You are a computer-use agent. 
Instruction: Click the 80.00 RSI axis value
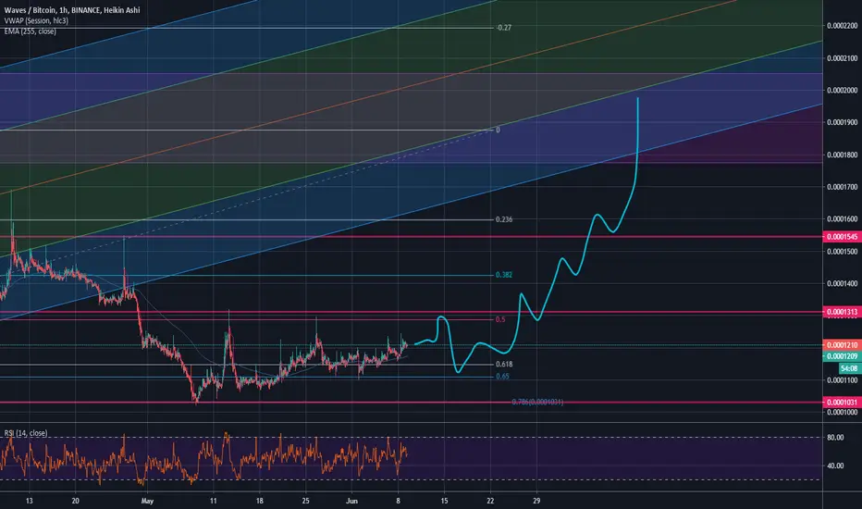tap(835, 438)
